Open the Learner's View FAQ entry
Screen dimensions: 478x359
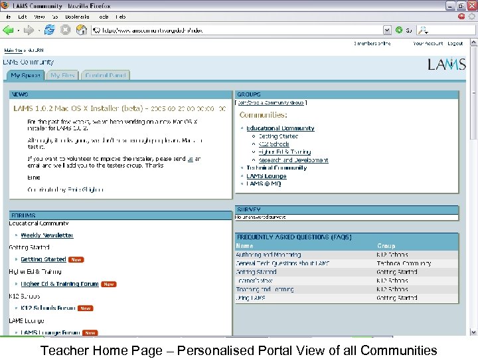tap(255, 281)
